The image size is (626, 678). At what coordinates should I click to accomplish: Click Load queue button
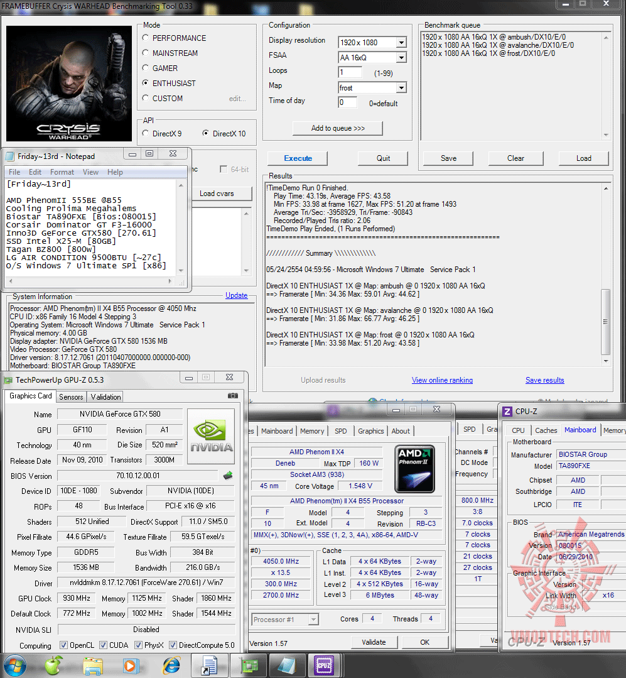(x=584, y=158)
